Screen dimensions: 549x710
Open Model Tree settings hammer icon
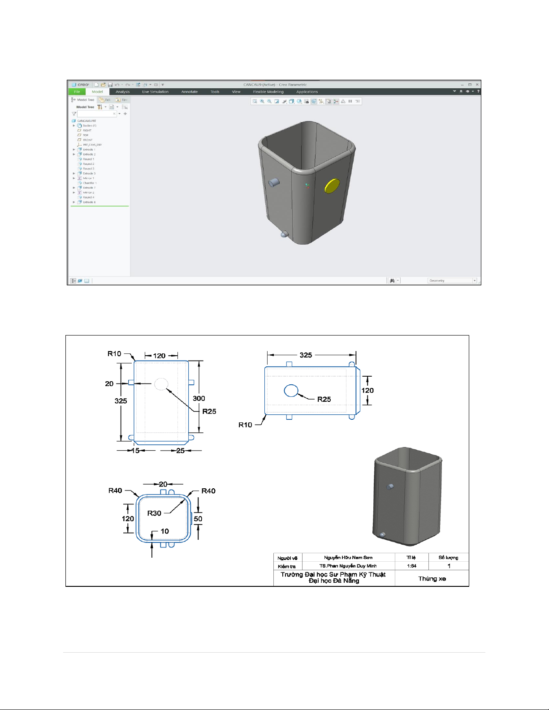click(x=100, y=107)
